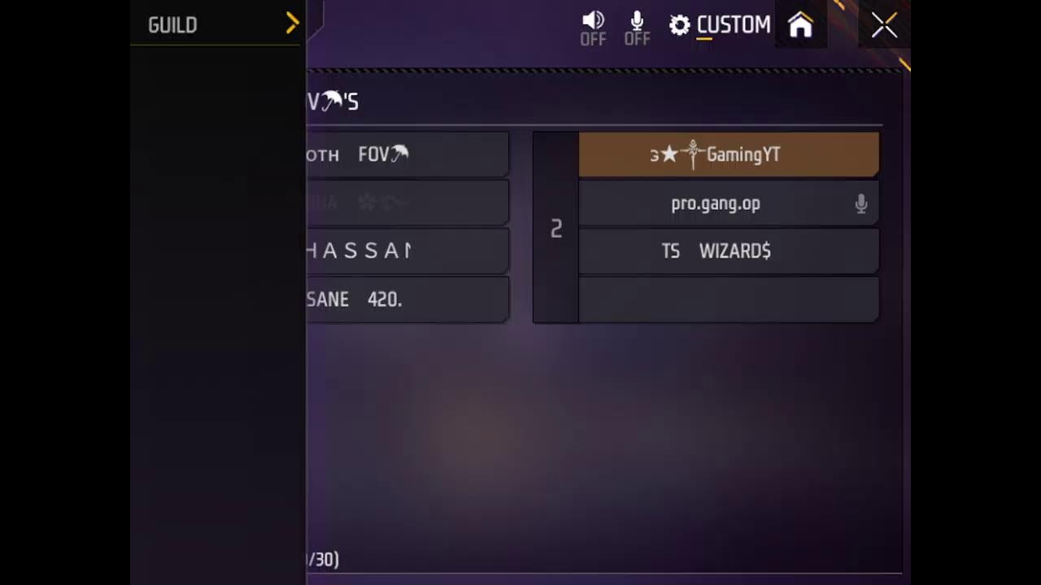Join the empty slot in team 2
The image size is (1041, 585).
tap(729, 300)
